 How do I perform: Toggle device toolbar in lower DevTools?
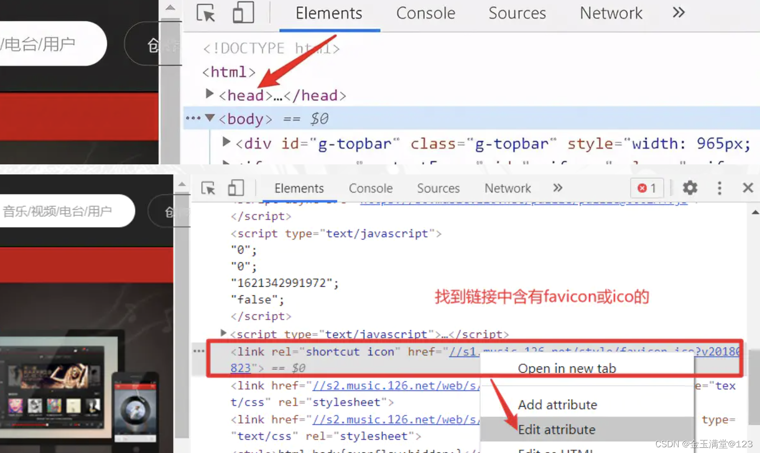point(236,188)
